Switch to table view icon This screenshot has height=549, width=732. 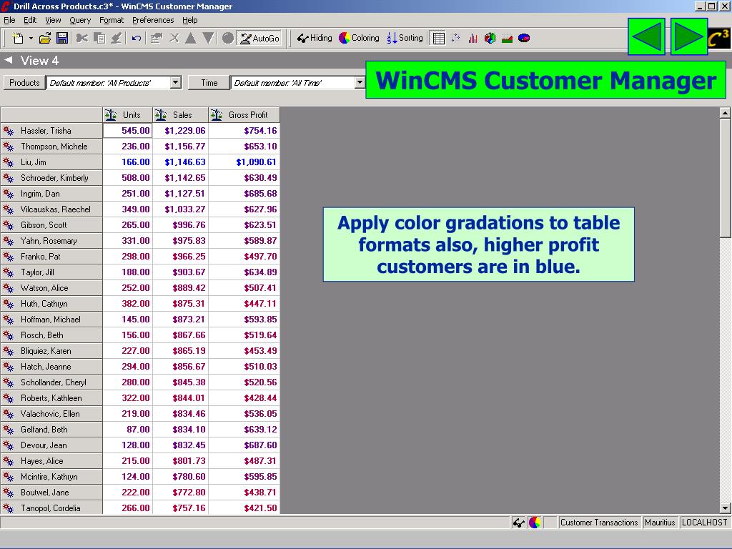click(x=439, y=39)
